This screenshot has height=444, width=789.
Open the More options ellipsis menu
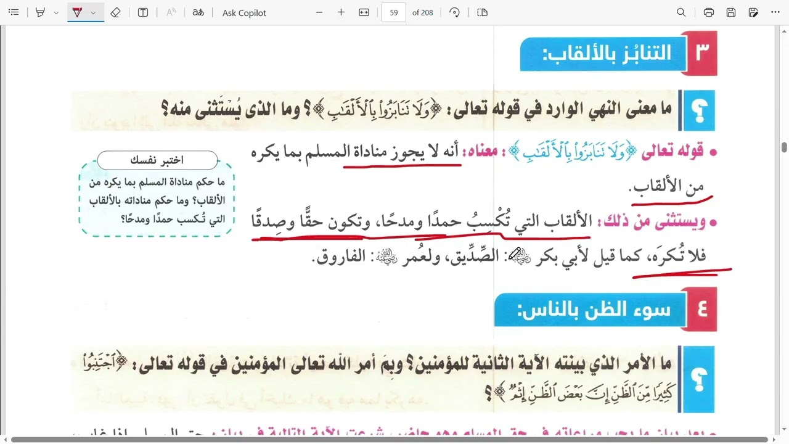(x=775, y=12)
